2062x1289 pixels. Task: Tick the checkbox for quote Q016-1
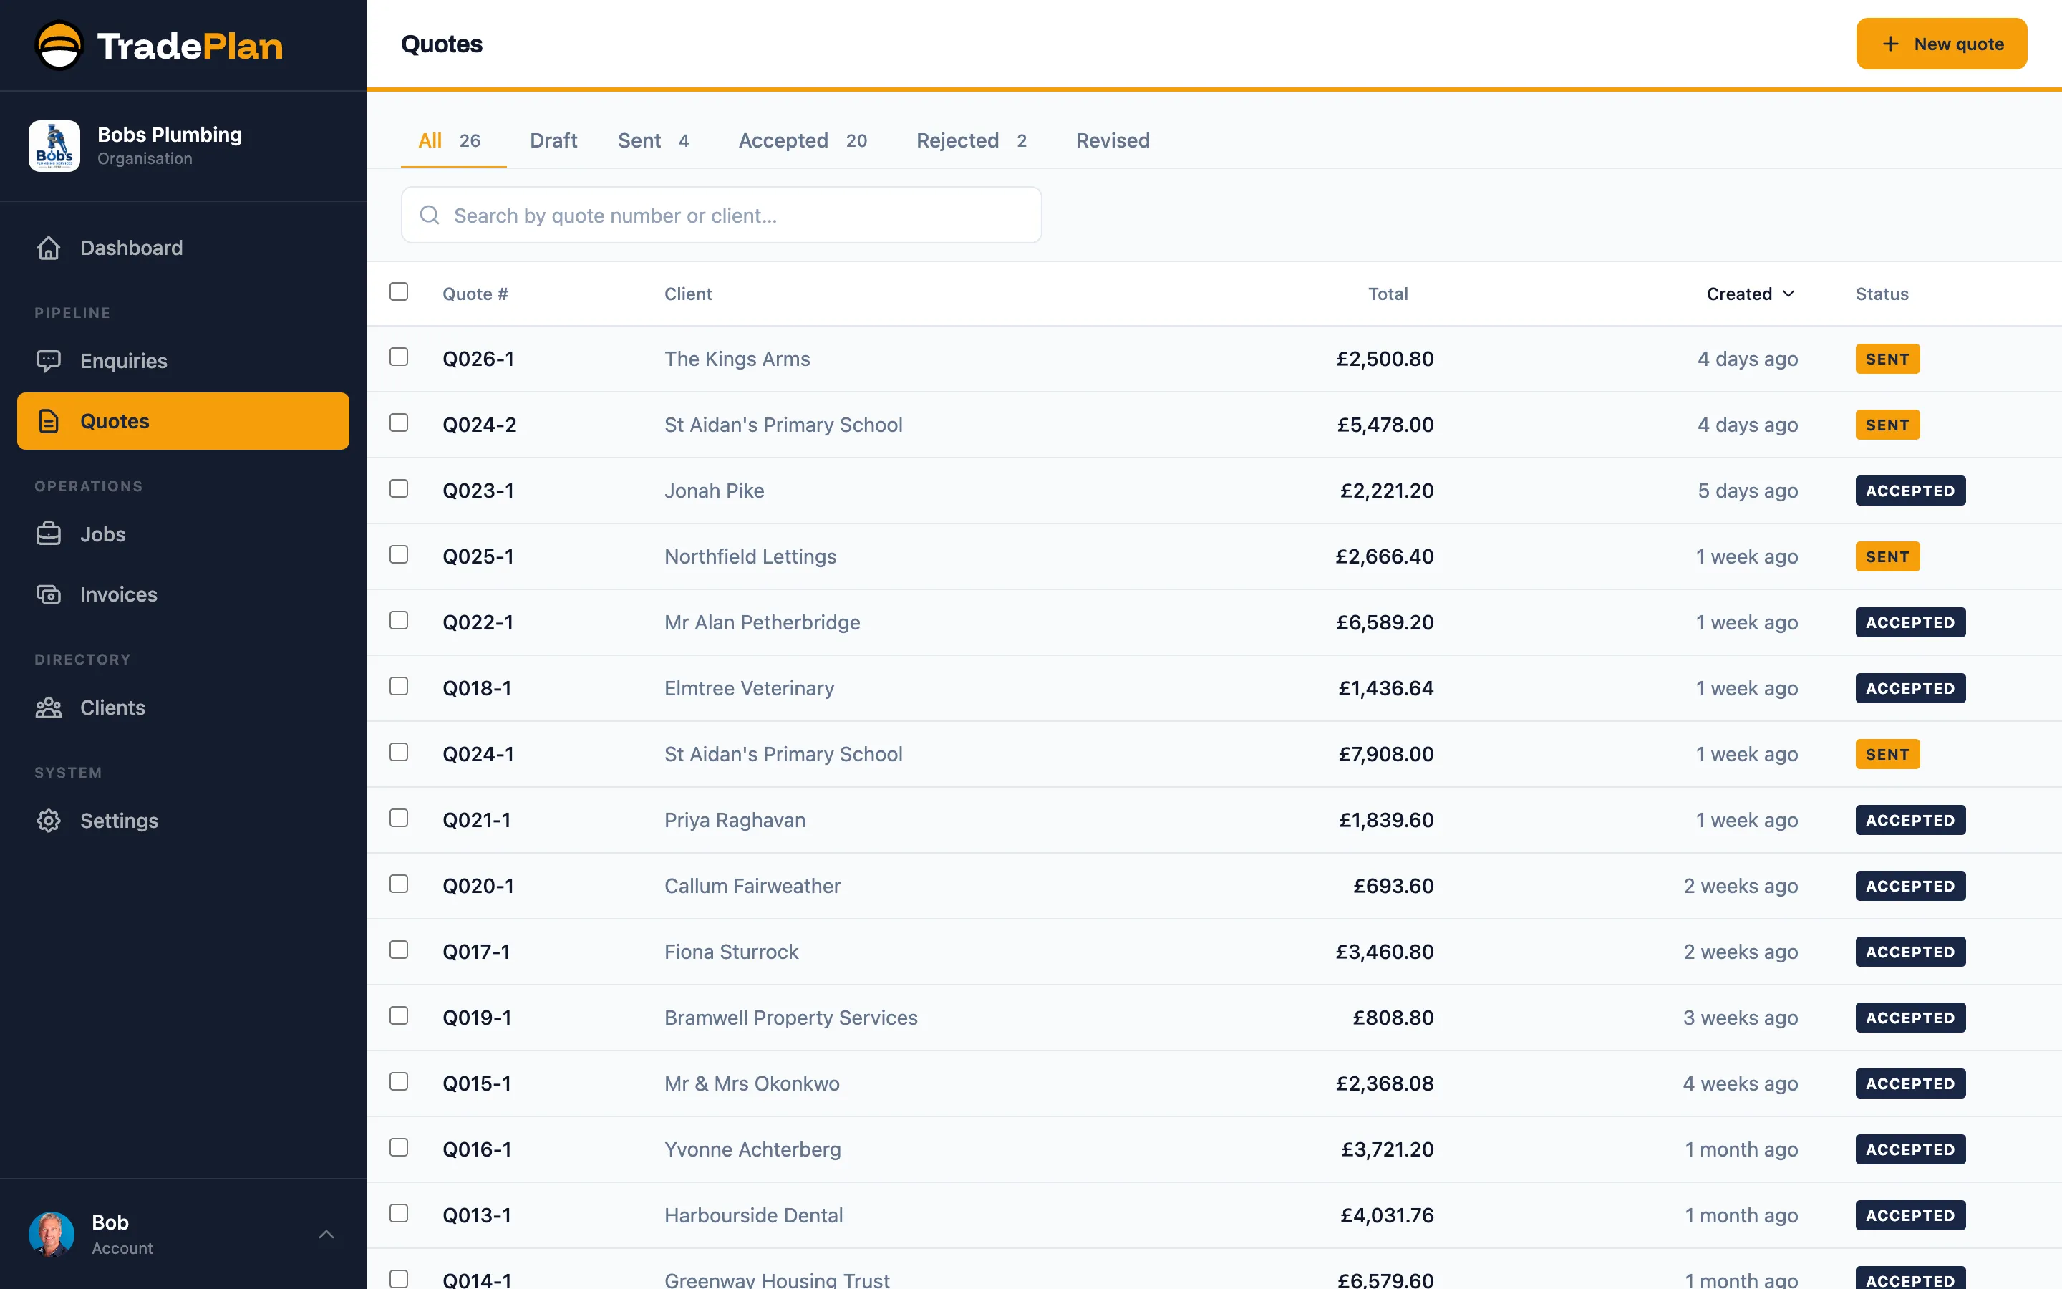click(399, 1147)
